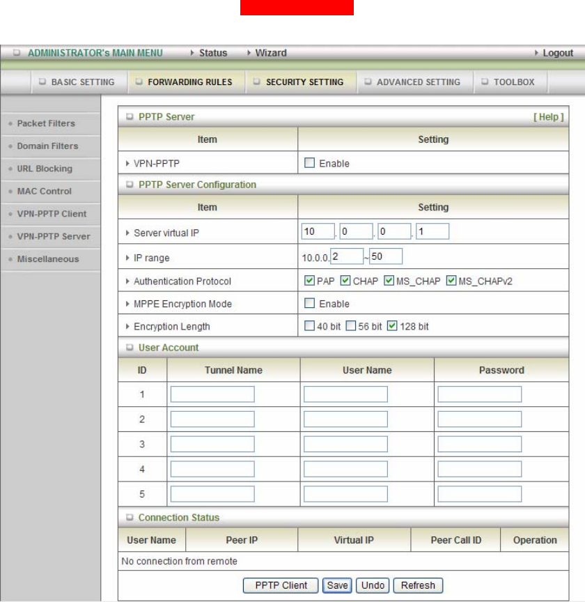Select Domain Filters in the sidebar

coord(47,146)
